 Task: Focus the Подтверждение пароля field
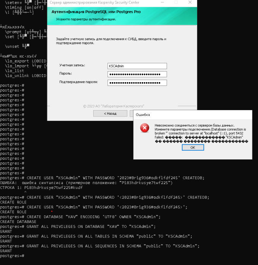137,83
